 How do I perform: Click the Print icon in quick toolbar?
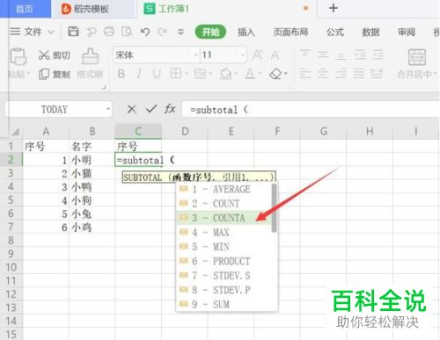(x=109, y=32)
